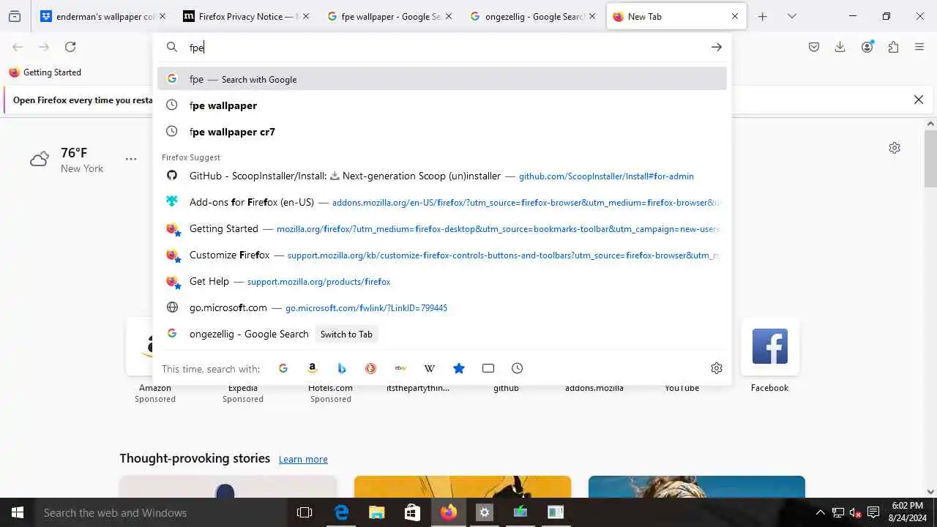
Task: Open Add-ons for Firefox suggestion
Action: click(x=442, y=202)
